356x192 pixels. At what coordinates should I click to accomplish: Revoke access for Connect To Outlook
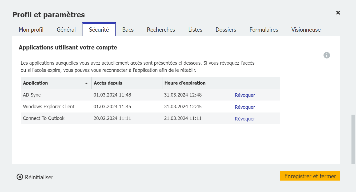click(x=245, y=119)
